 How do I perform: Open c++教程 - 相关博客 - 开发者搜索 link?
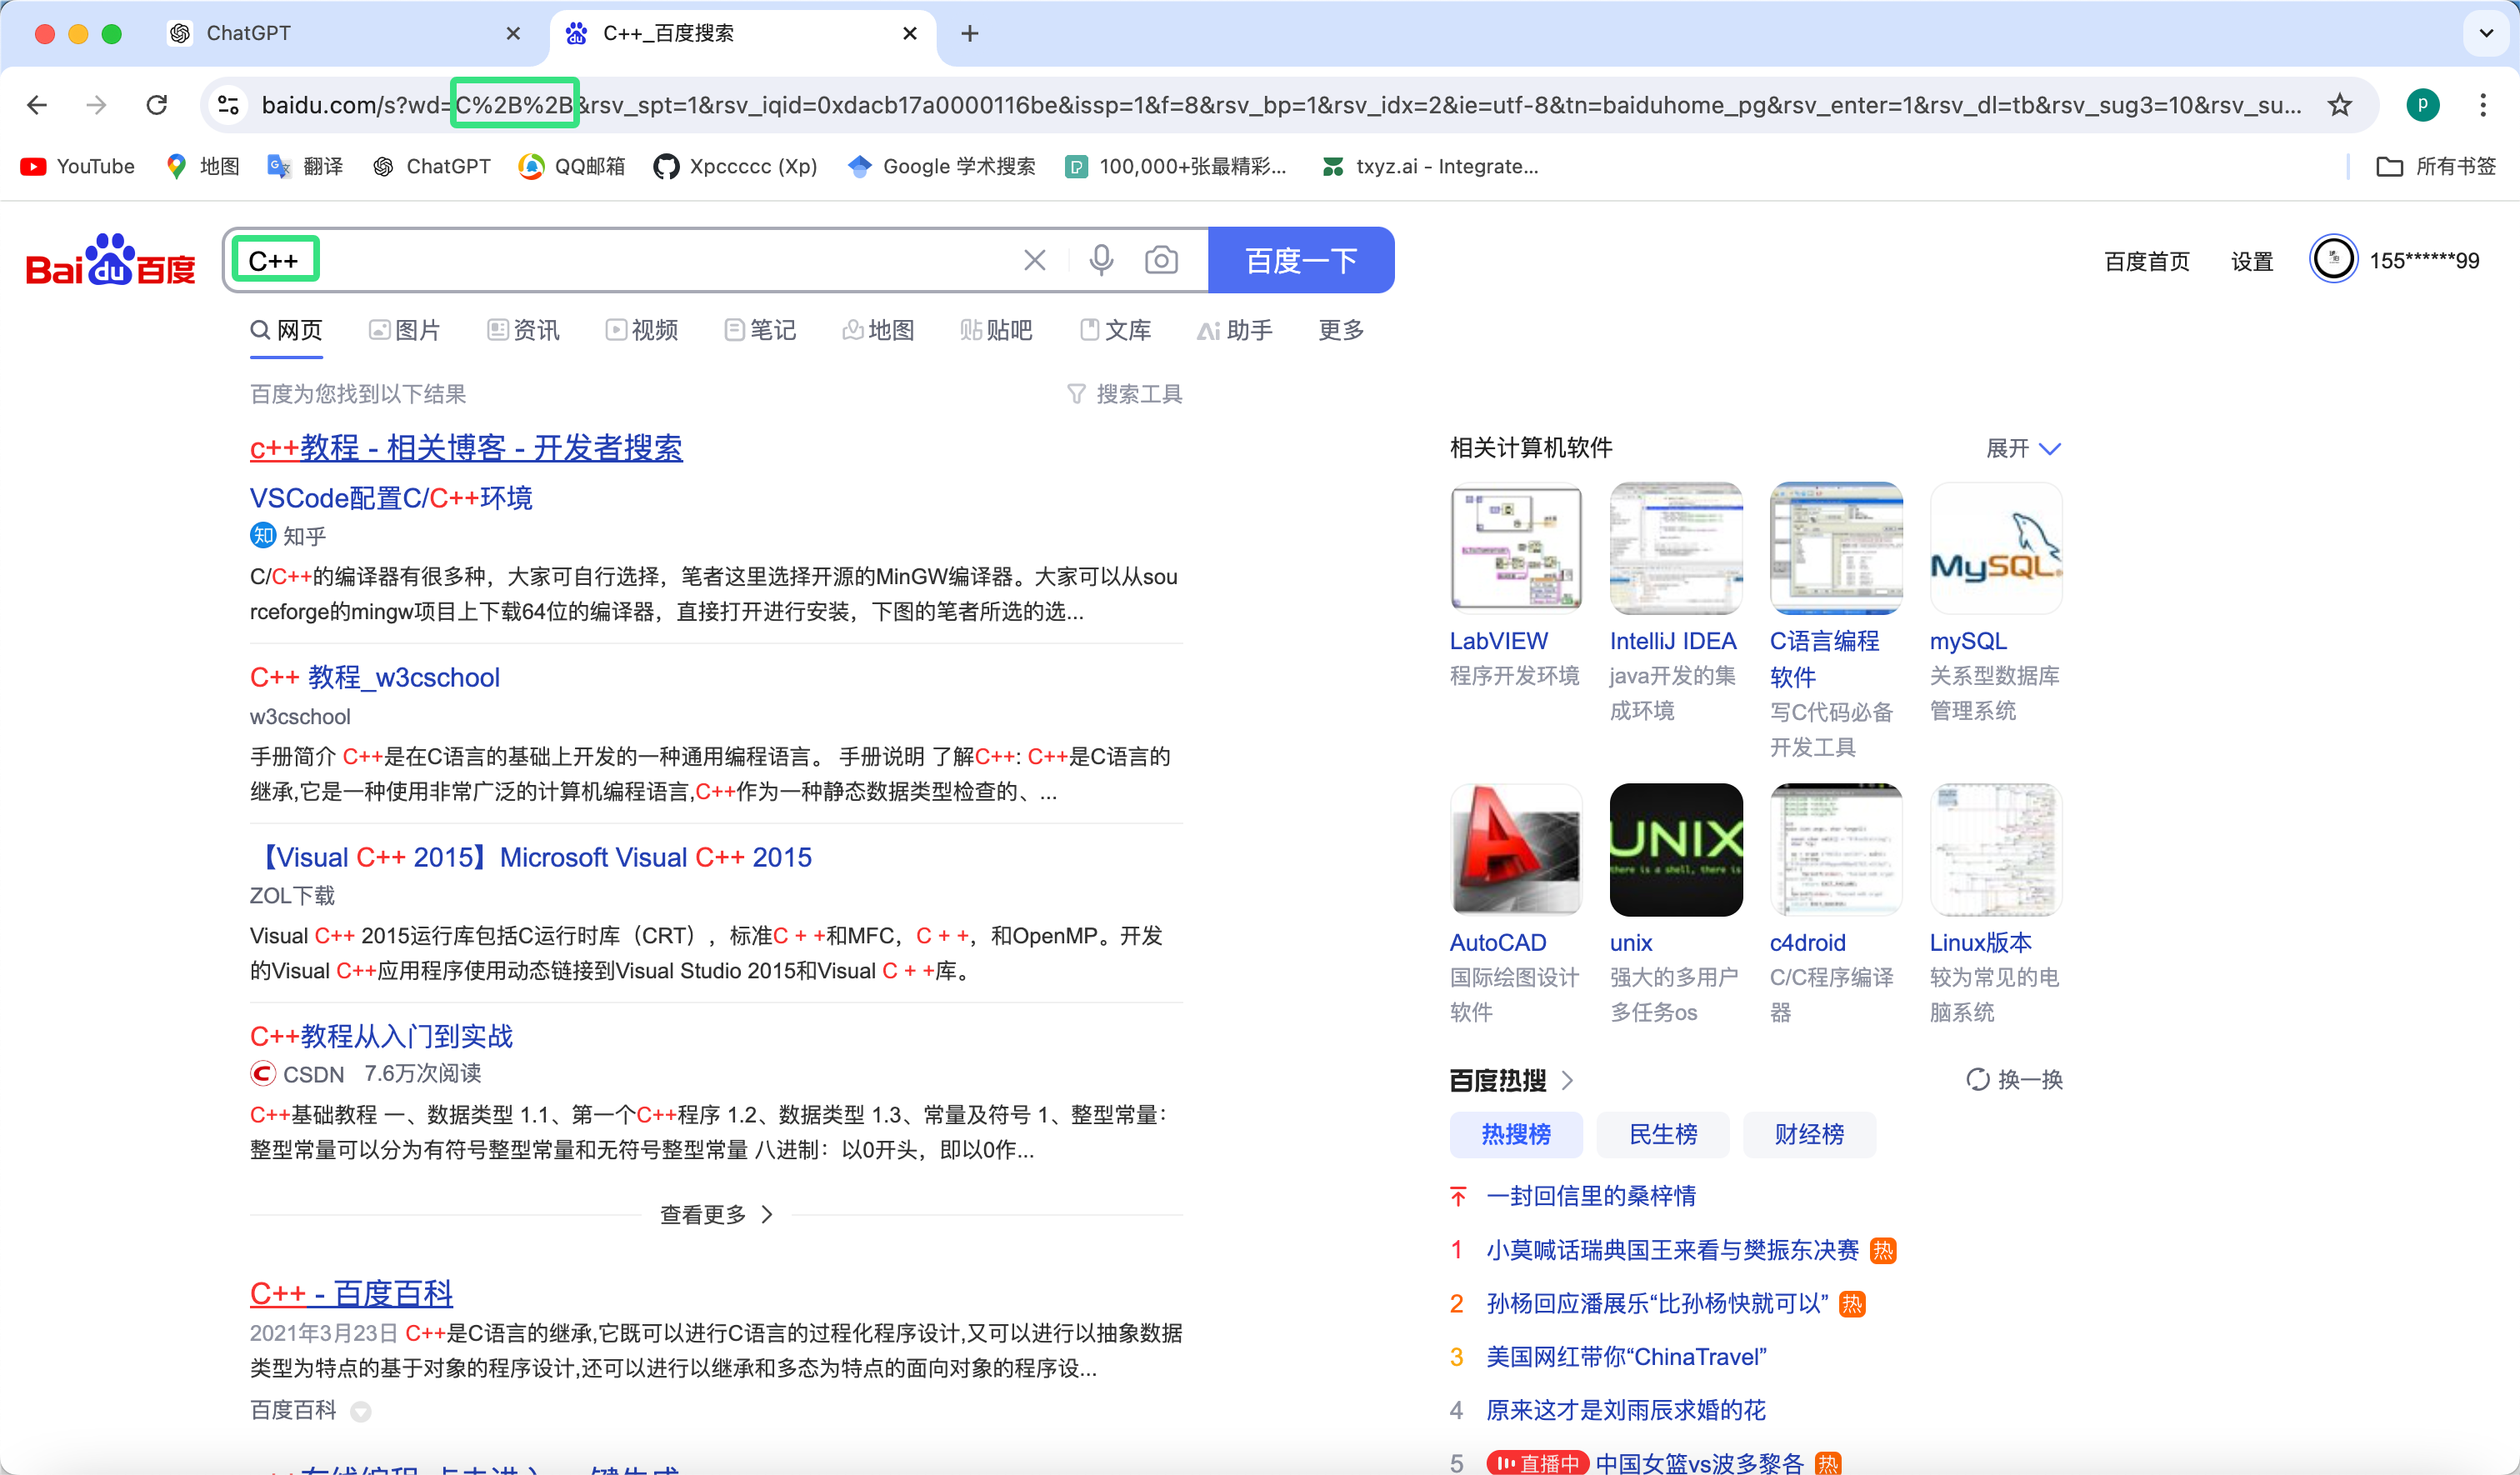[x=466, y=448]
